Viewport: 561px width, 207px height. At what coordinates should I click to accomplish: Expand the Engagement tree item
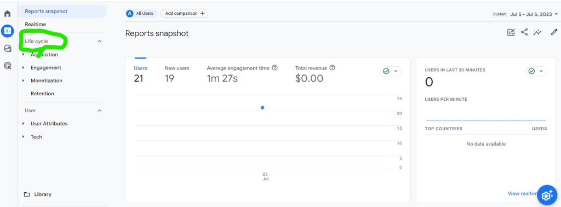pyautogui.click(x=24, y=67)
